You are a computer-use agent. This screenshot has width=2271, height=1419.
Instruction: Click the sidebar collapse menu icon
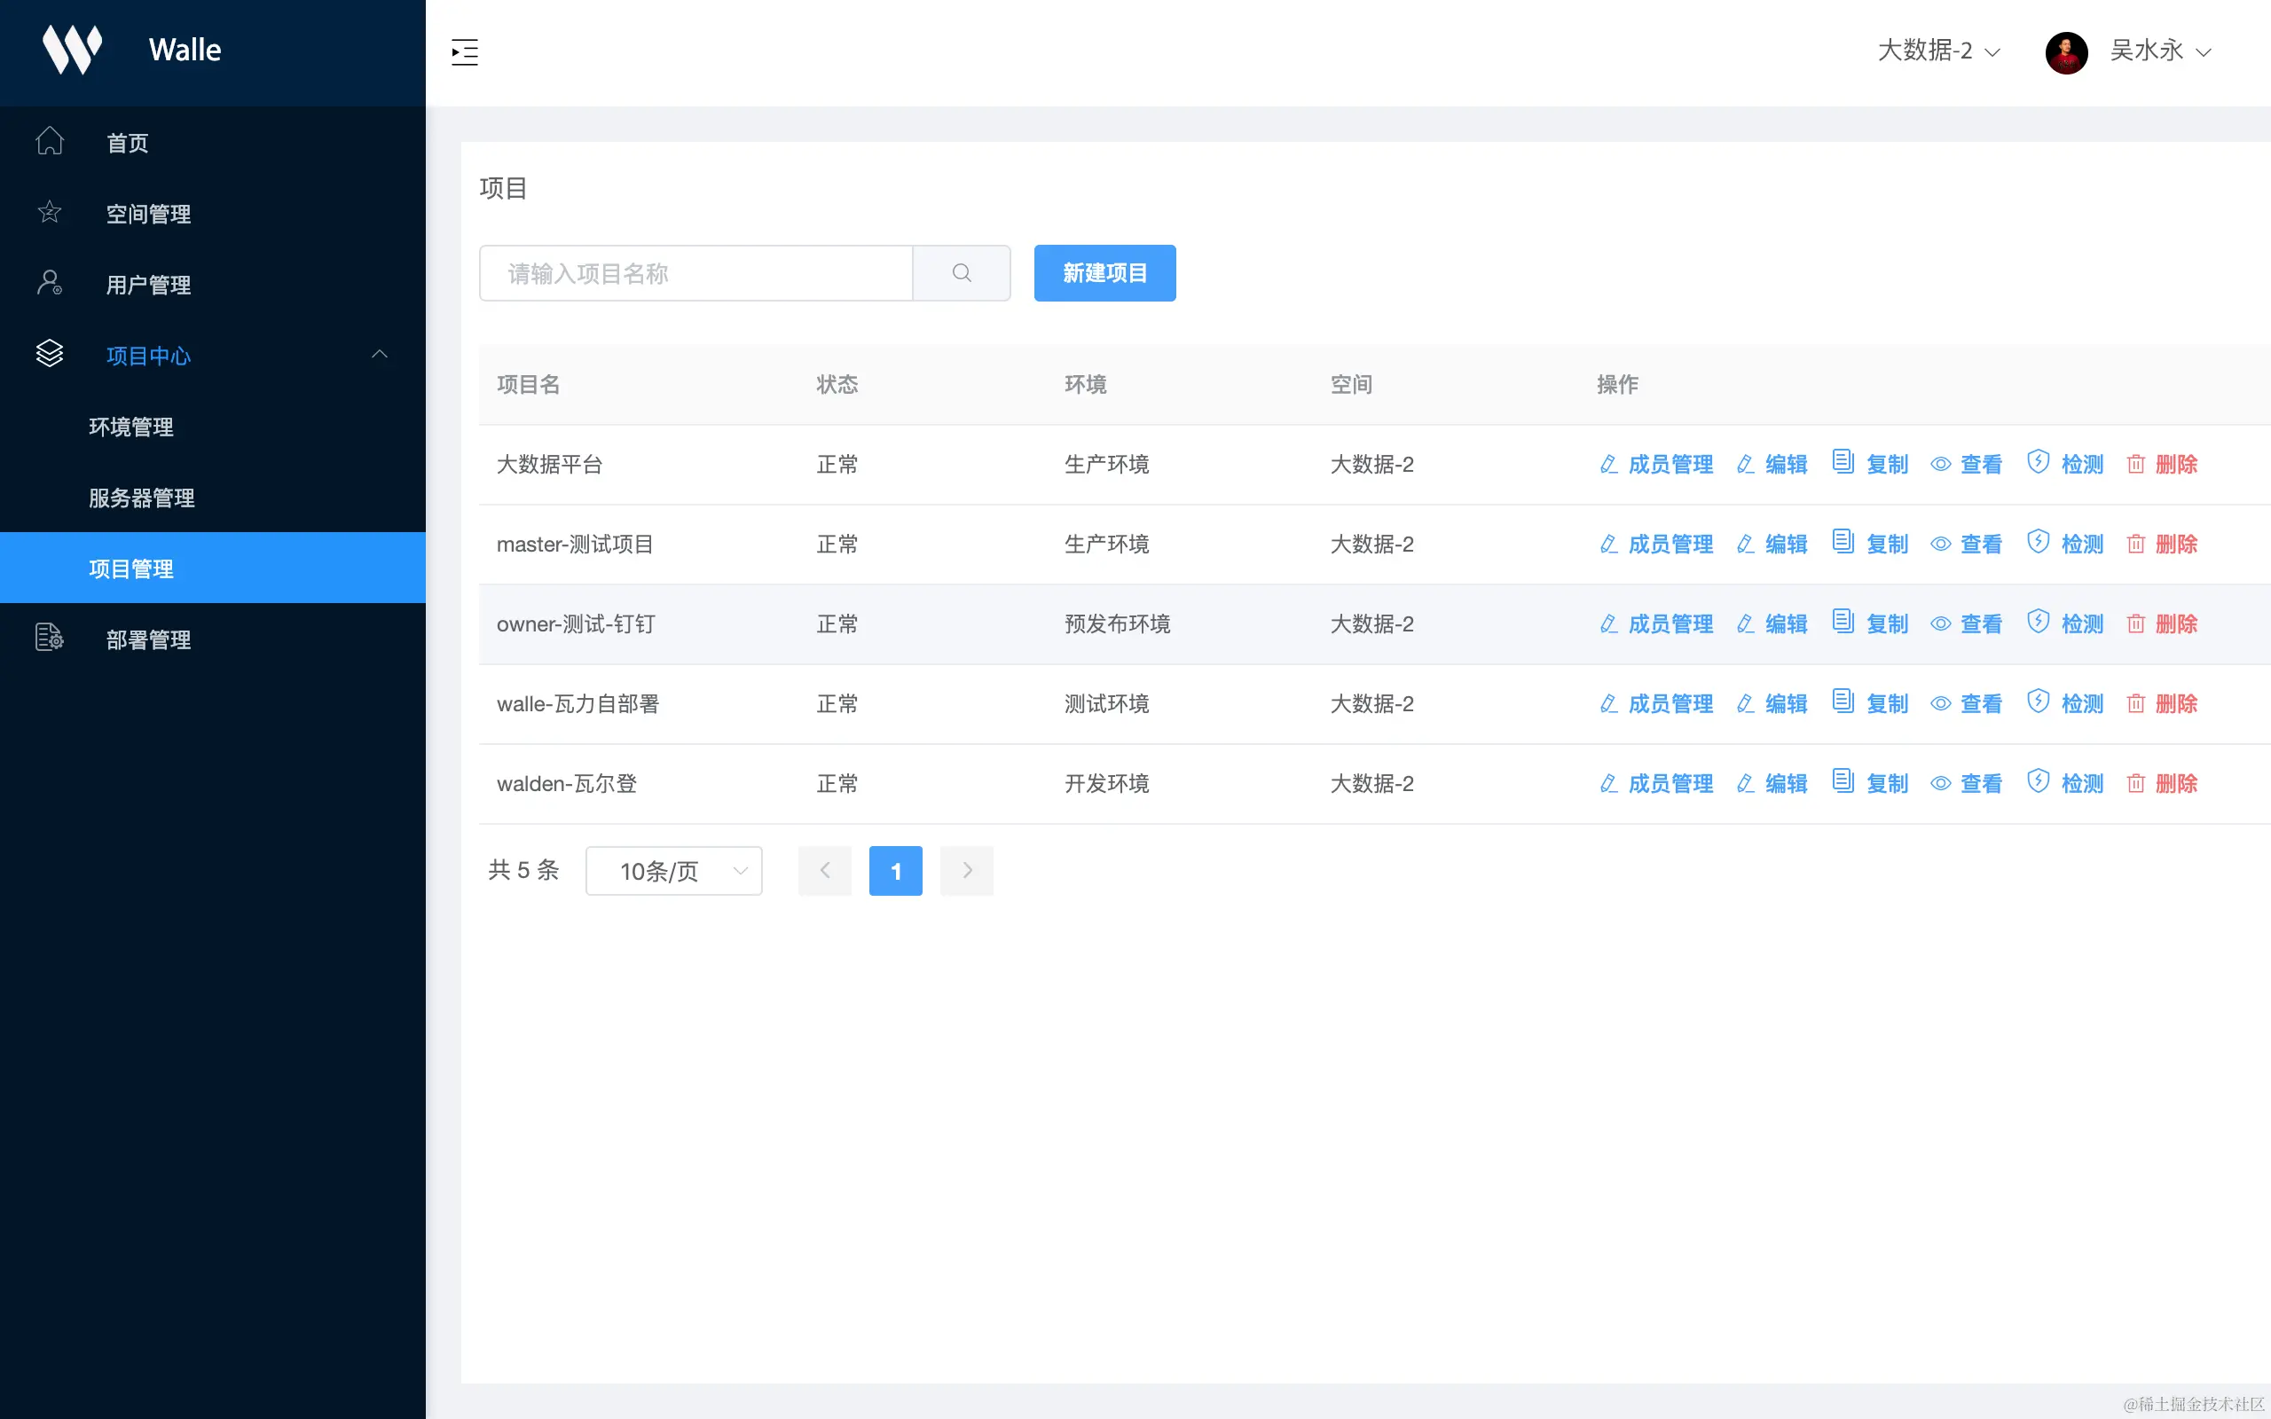[x=465, y=51]
